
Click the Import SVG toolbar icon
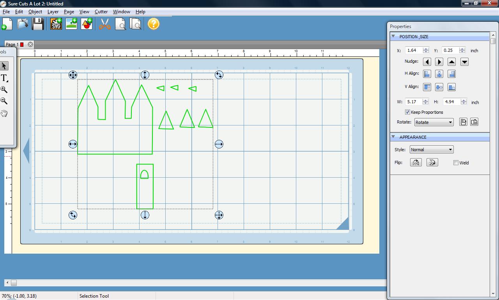coord(56,24)
